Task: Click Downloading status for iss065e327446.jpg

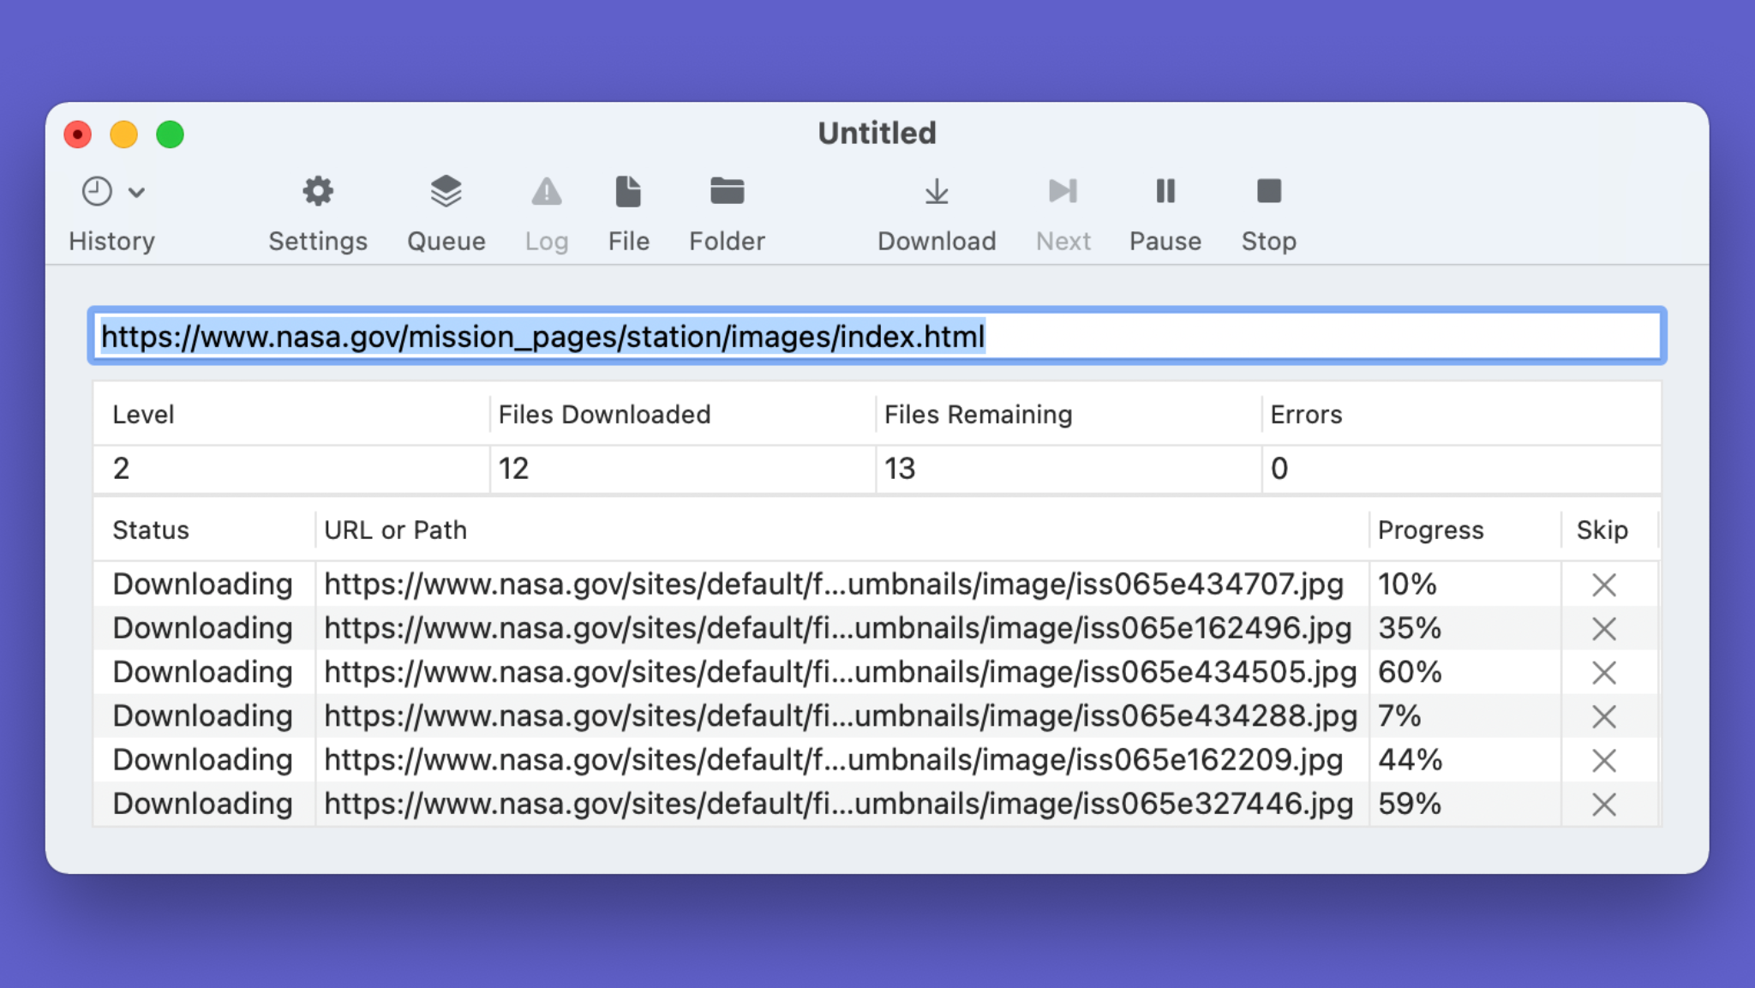Action: tap(202, 804)
